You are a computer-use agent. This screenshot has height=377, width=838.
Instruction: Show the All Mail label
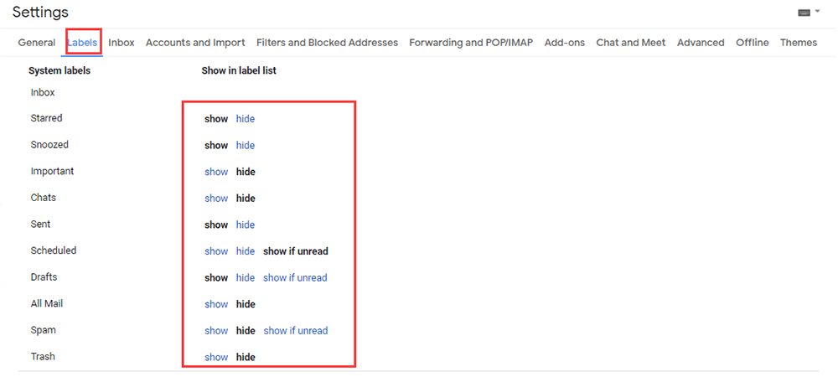point(216,304)
